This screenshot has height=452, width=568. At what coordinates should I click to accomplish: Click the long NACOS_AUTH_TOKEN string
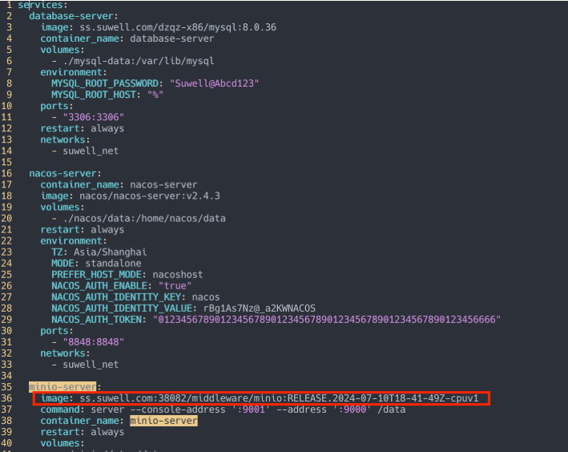point(327,320)
